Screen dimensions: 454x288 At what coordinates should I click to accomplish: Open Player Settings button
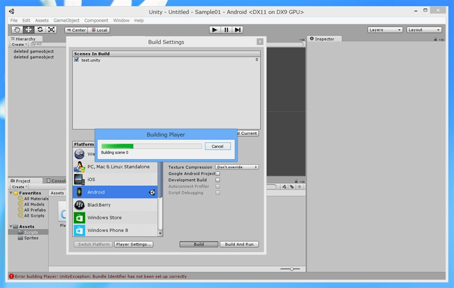point(133,244)
